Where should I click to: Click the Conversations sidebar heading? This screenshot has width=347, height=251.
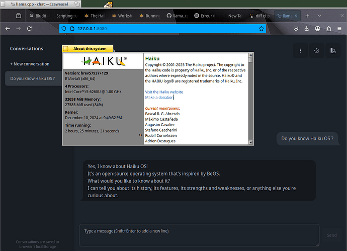27,49
